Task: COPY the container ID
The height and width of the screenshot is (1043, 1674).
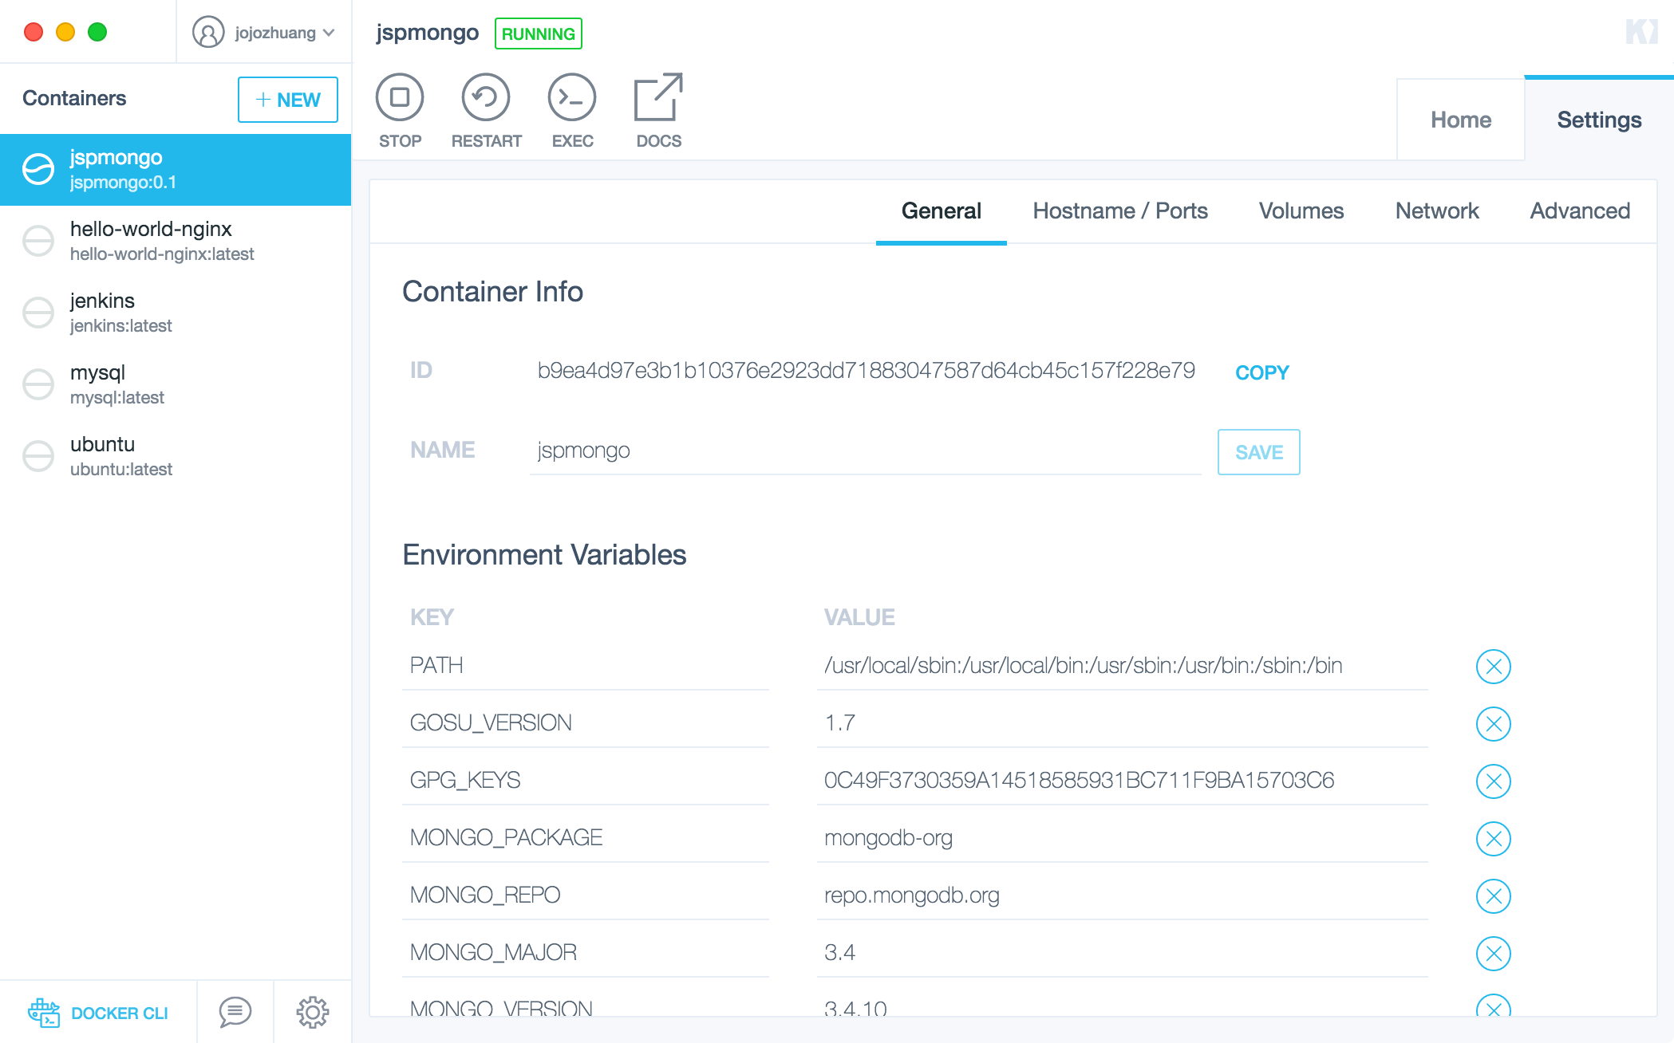Action: coord(1261,372)
